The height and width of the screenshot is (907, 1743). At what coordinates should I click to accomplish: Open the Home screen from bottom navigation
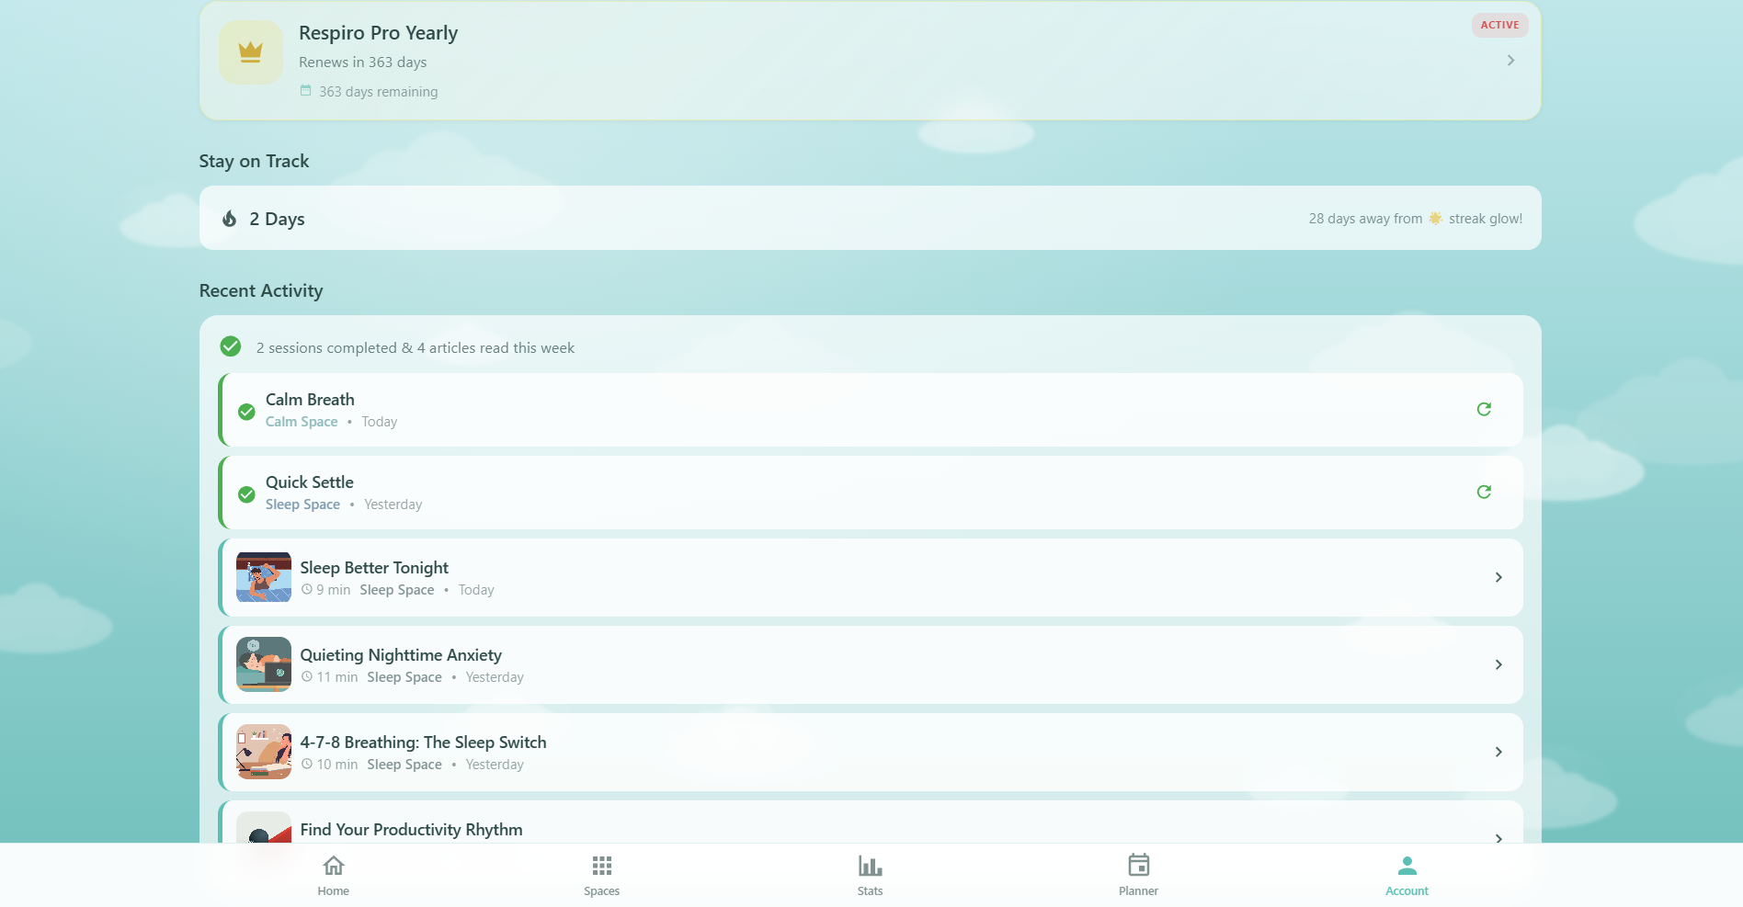333,873
